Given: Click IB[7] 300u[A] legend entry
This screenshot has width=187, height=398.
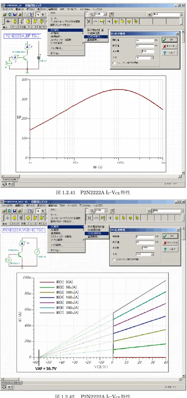Looking at the screenshot, I should pyautogui.click(x=60, y=313).
